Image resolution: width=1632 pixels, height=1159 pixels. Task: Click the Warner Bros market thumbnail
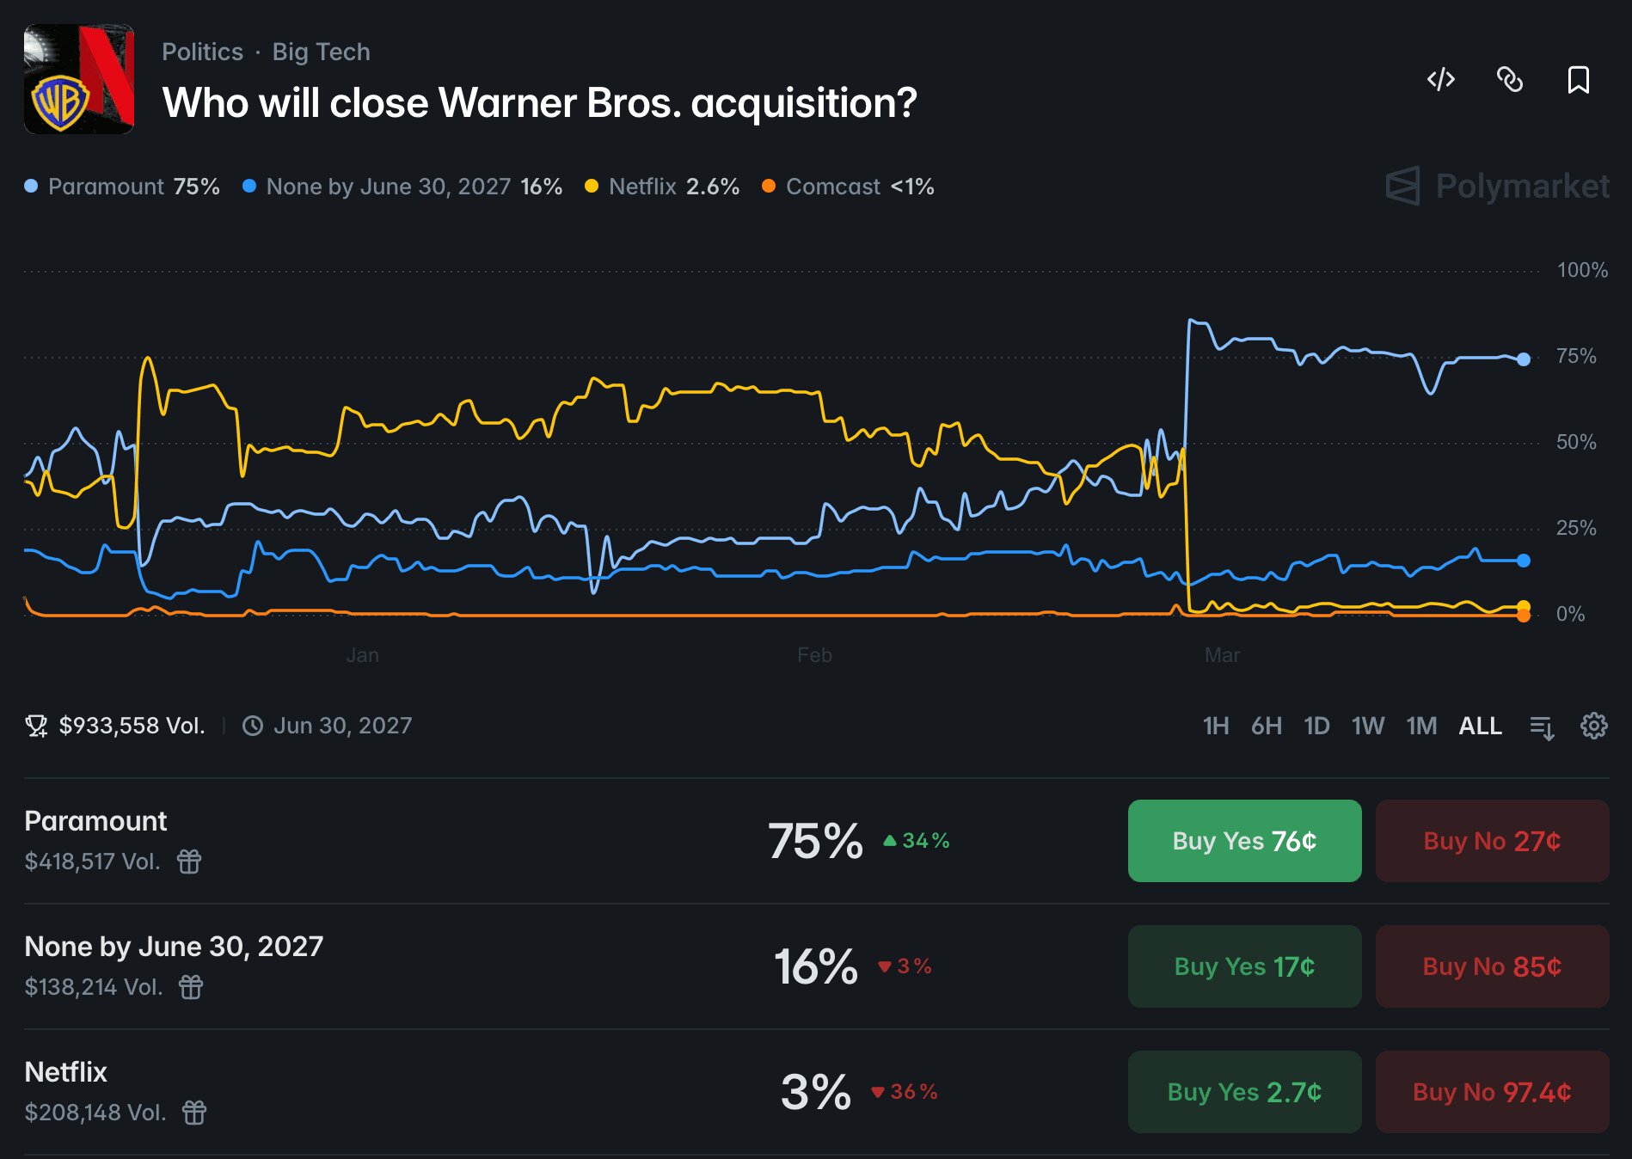tap(78, 78)
